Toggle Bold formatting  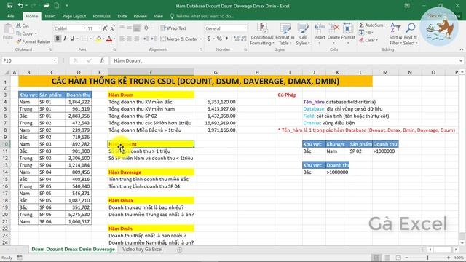(x=58, y=39)
